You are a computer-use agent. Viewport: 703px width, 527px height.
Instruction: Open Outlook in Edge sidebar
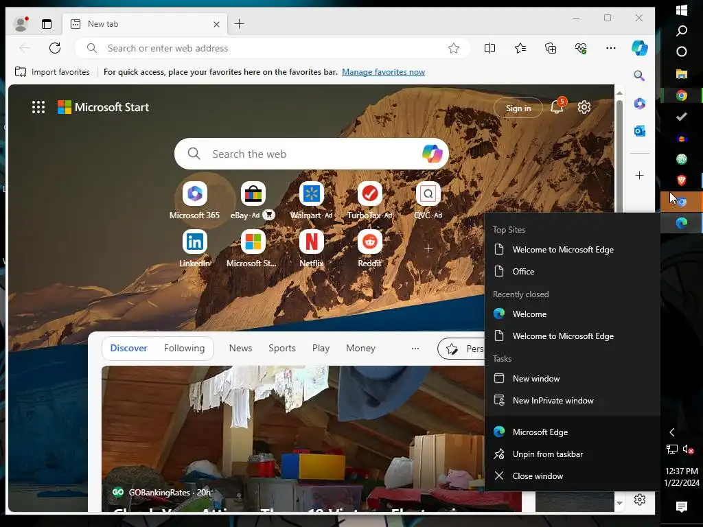(x=639, y=131)
